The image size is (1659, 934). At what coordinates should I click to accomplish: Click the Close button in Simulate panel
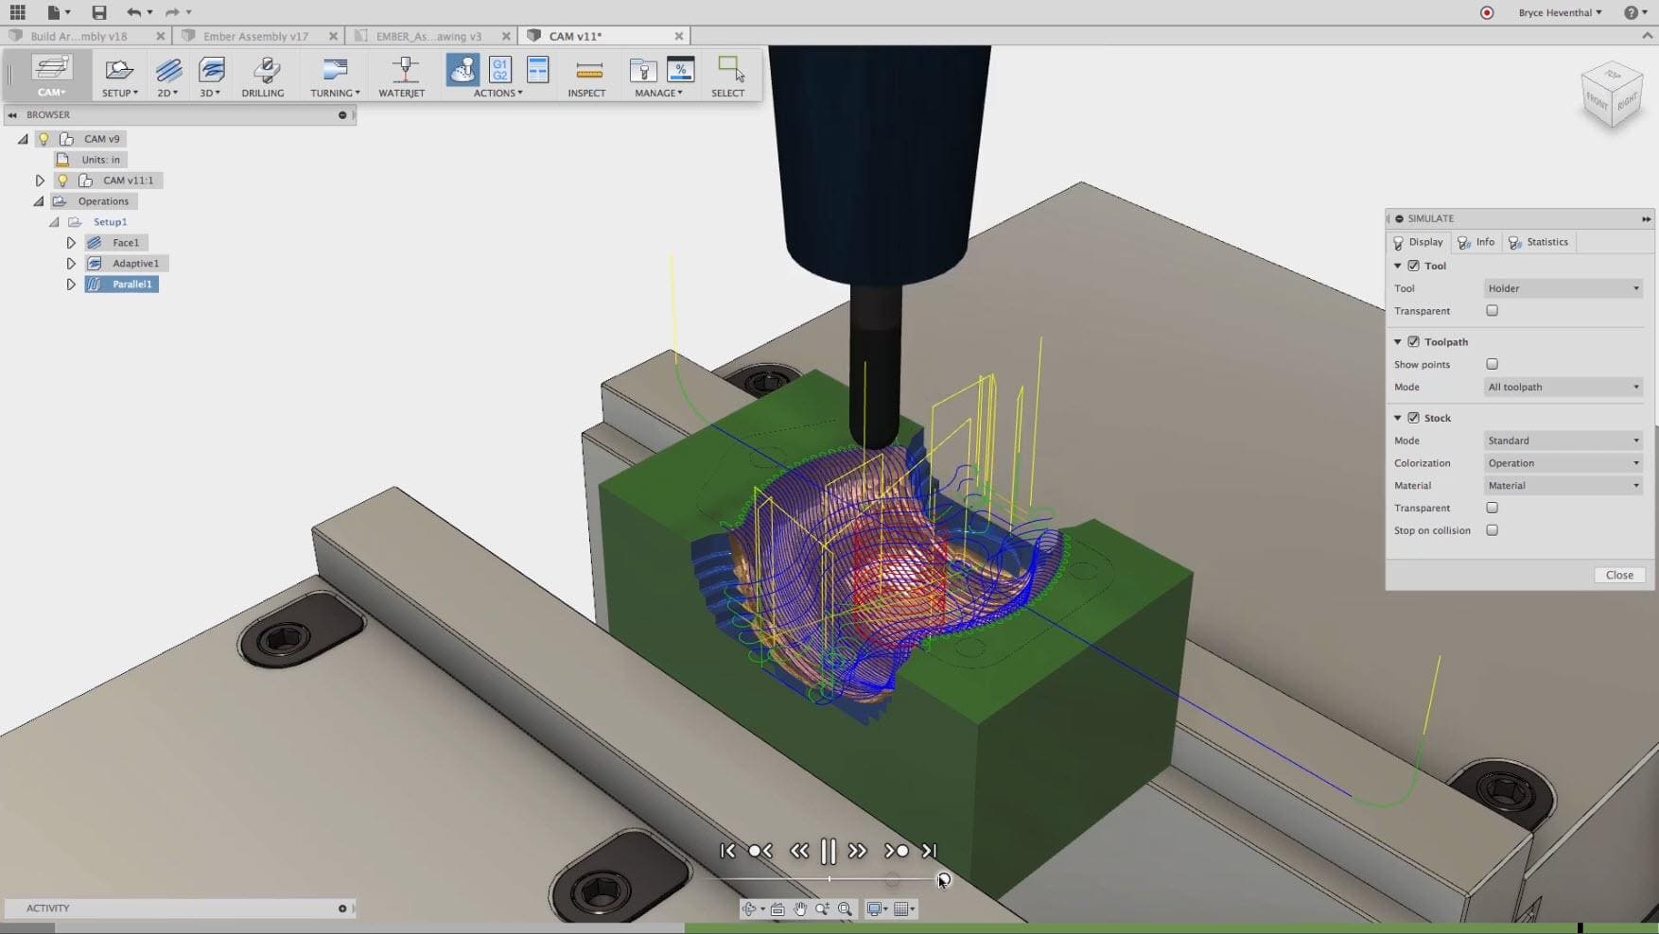pos(1619,575)
